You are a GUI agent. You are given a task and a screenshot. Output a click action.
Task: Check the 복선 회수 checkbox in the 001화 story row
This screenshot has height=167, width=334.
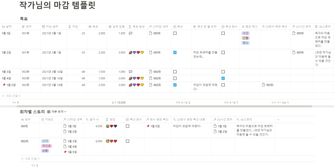[x=127, y=126]
